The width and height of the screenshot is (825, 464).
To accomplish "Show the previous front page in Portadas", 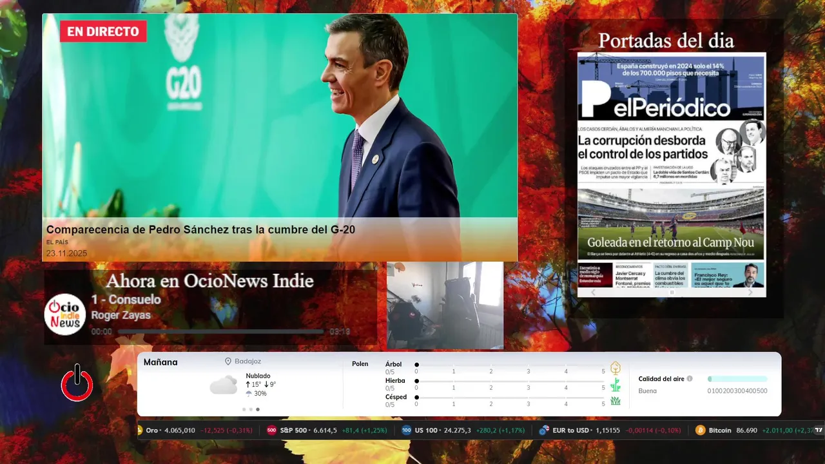I will 594,292.
